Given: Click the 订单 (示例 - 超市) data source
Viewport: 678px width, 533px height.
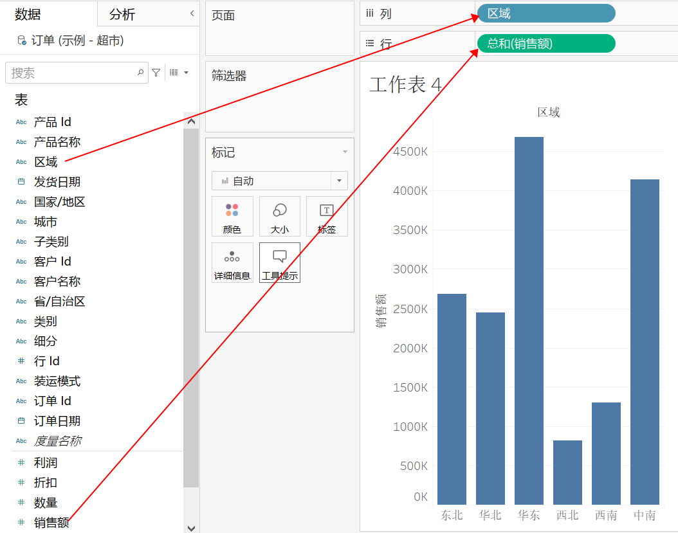Looking at the screenshot, I should pos(77,41).
